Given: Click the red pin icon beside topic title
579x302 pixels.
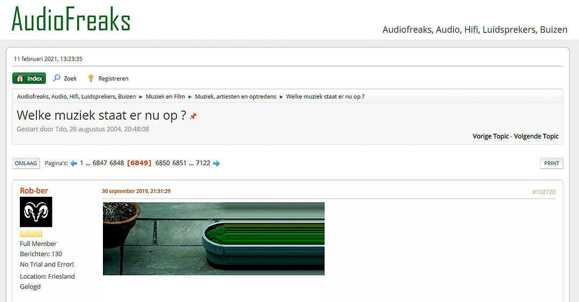Looking at the screenshot, I should click(x=193, y=116).
